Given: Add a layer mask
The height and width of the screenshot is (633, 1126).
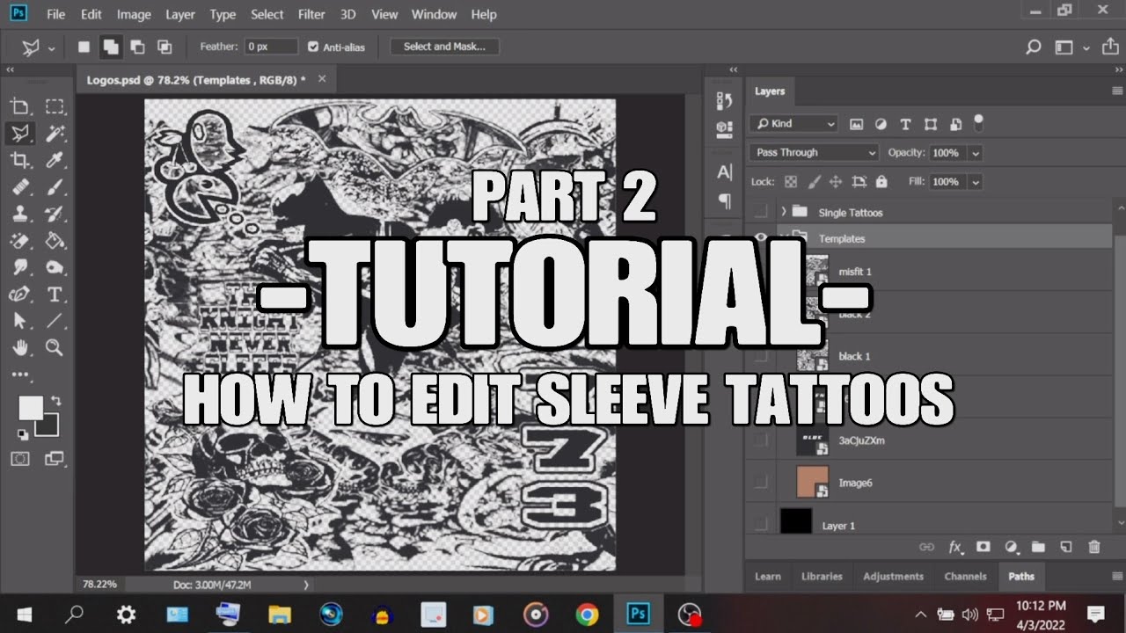Looking at the screenshot, I should 983,547.
